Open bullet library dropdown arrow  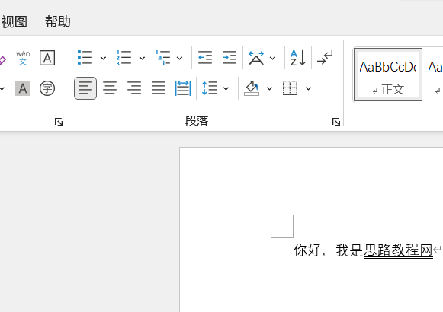[x=103, y=58]
